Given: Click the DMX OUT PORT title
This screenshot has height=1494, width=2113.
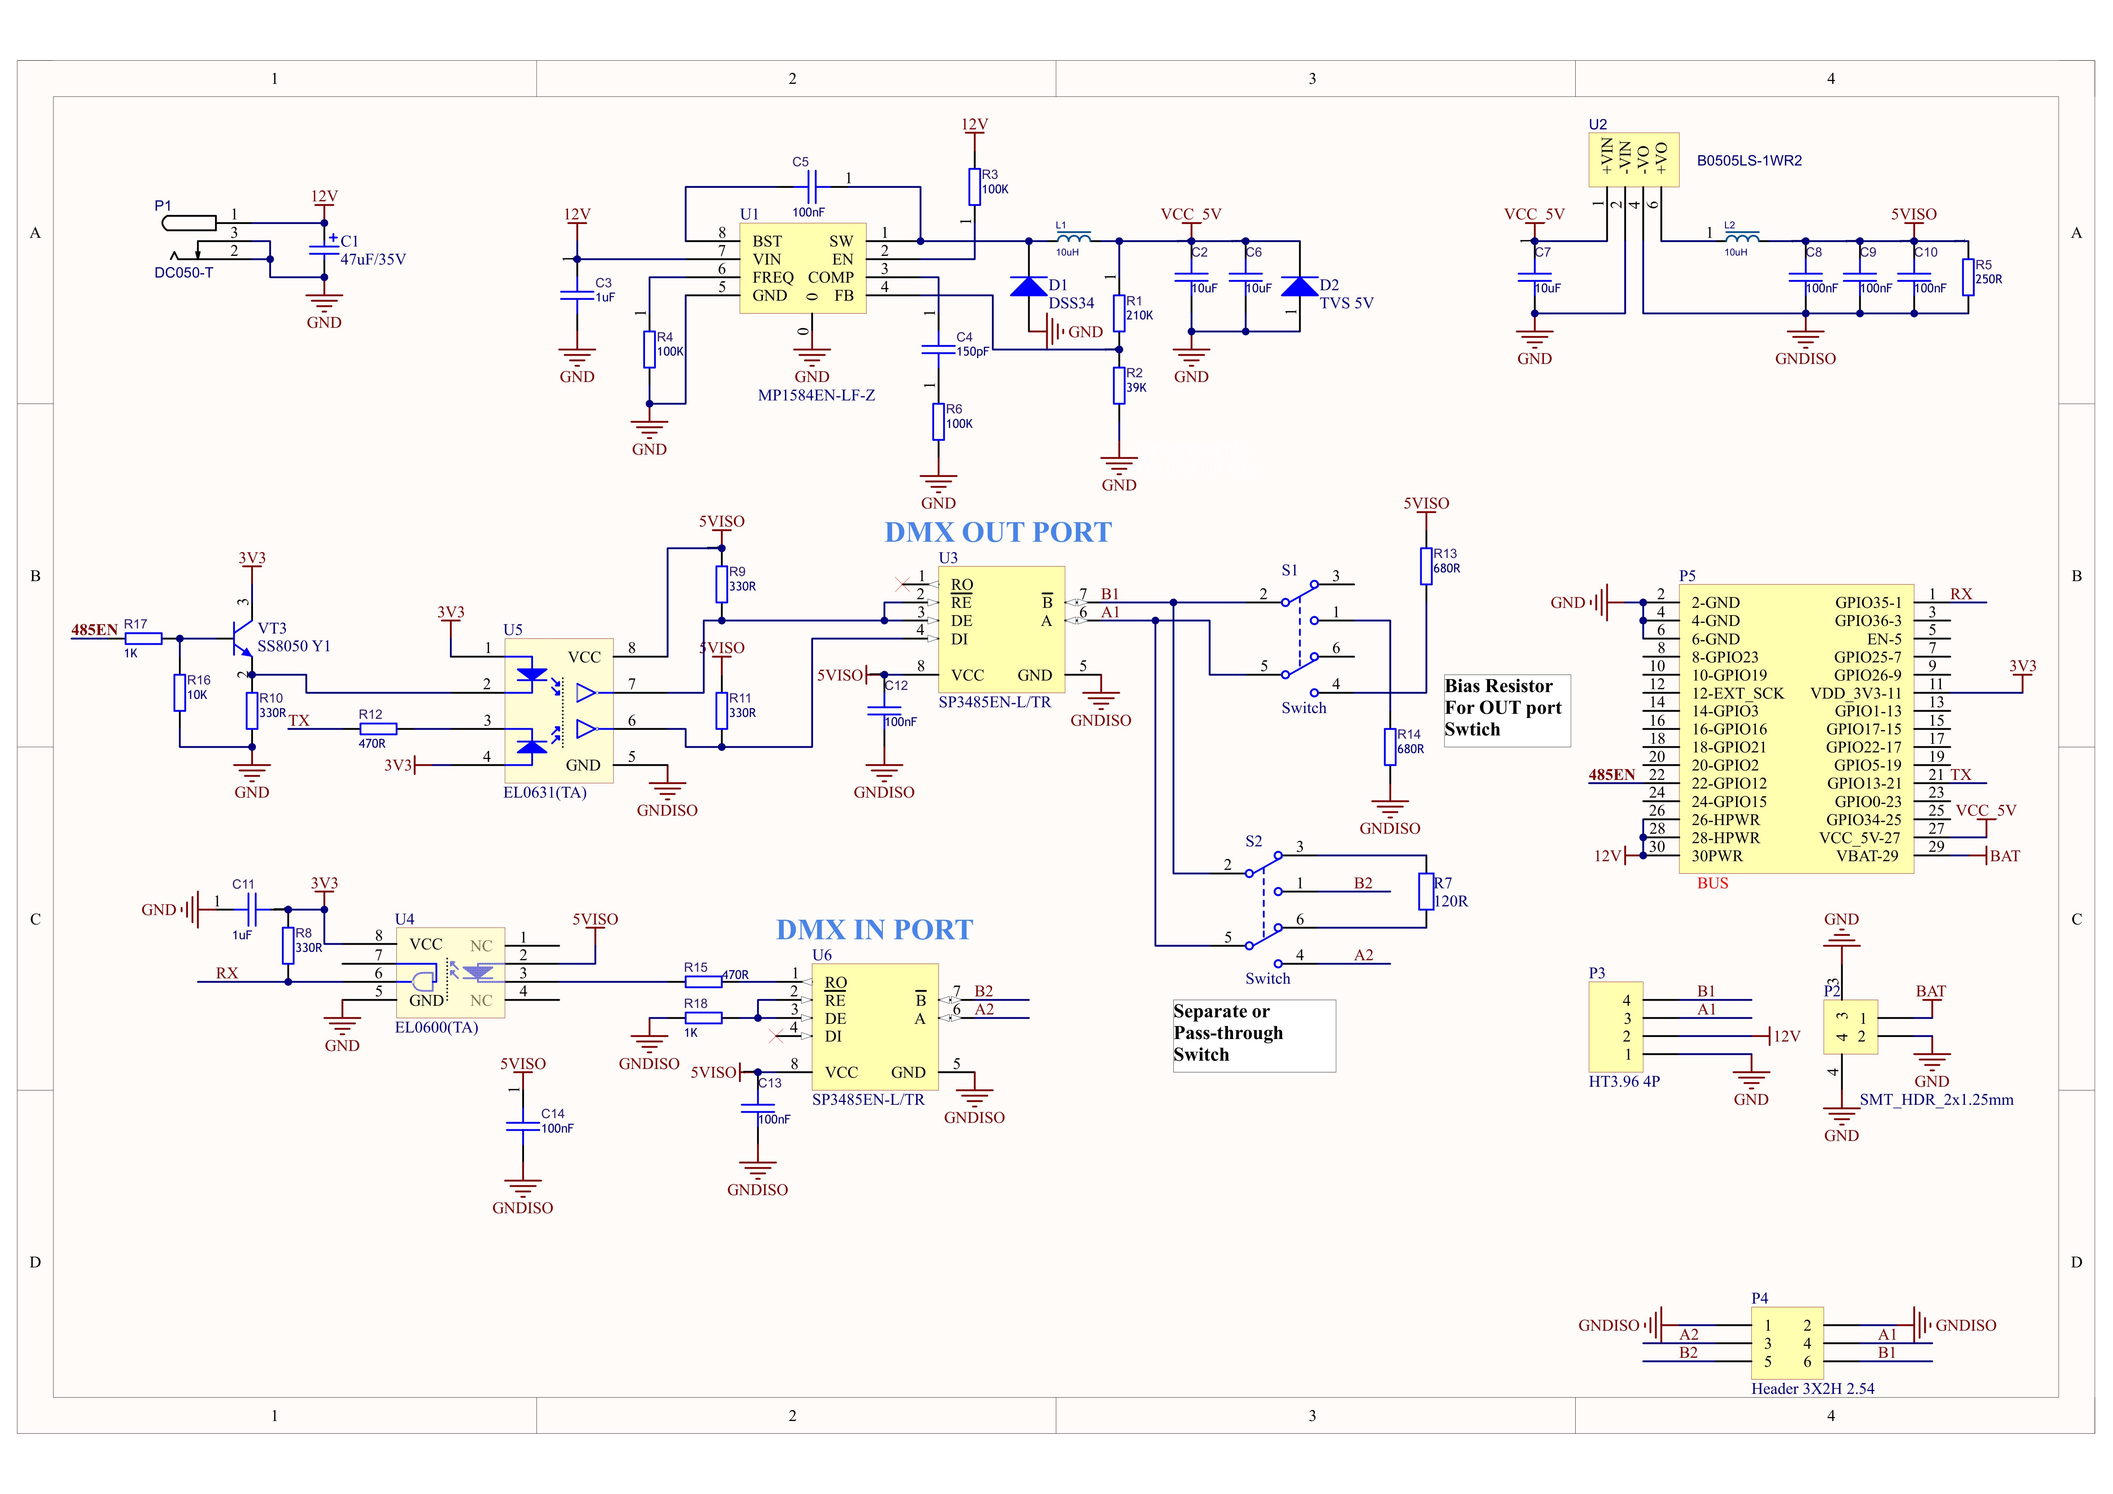Looking at the screenshot, I should [x=998, y=532].
